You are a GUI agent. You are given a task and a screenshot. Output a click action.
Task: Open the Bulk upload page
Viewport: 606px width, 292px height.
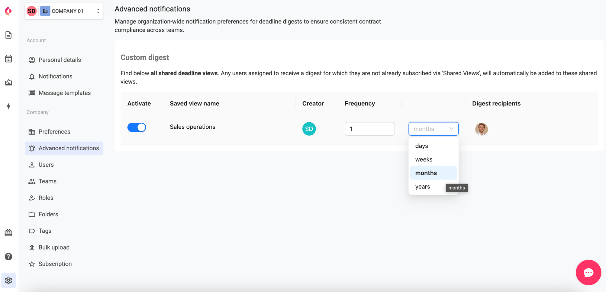click(64, 247)
